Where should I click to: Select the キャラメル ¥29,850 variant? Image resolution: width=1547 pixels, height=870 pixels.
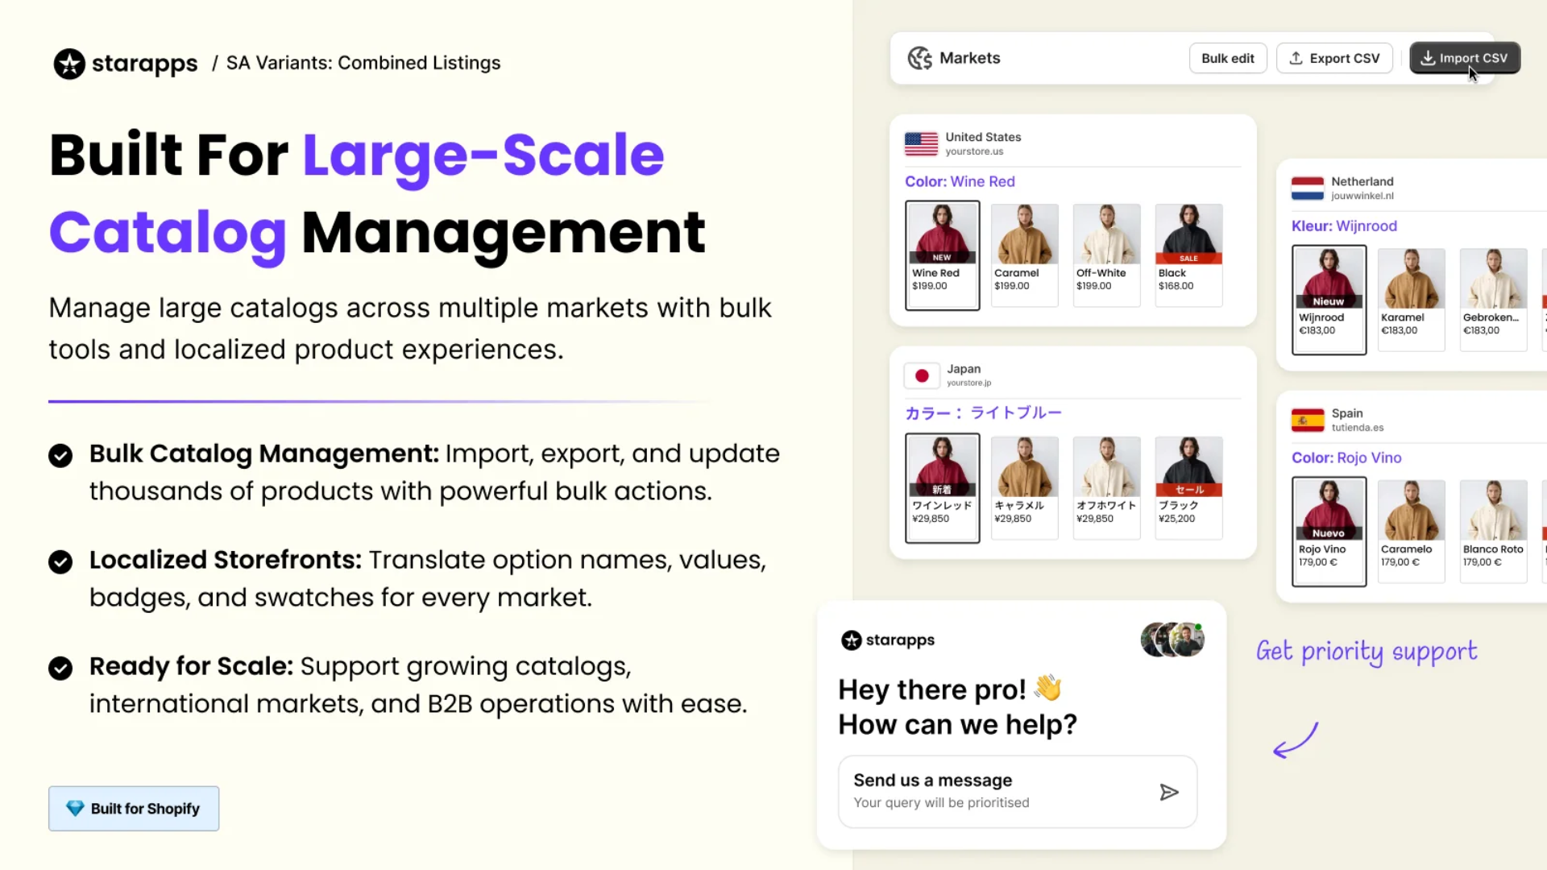1024,487
